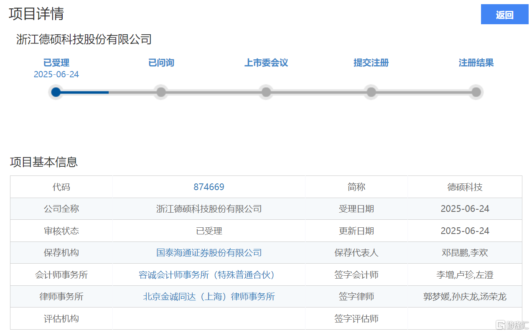Click the 更新日期 label cell
Viewport: 532px width, 333px height.
coord(356,231)
